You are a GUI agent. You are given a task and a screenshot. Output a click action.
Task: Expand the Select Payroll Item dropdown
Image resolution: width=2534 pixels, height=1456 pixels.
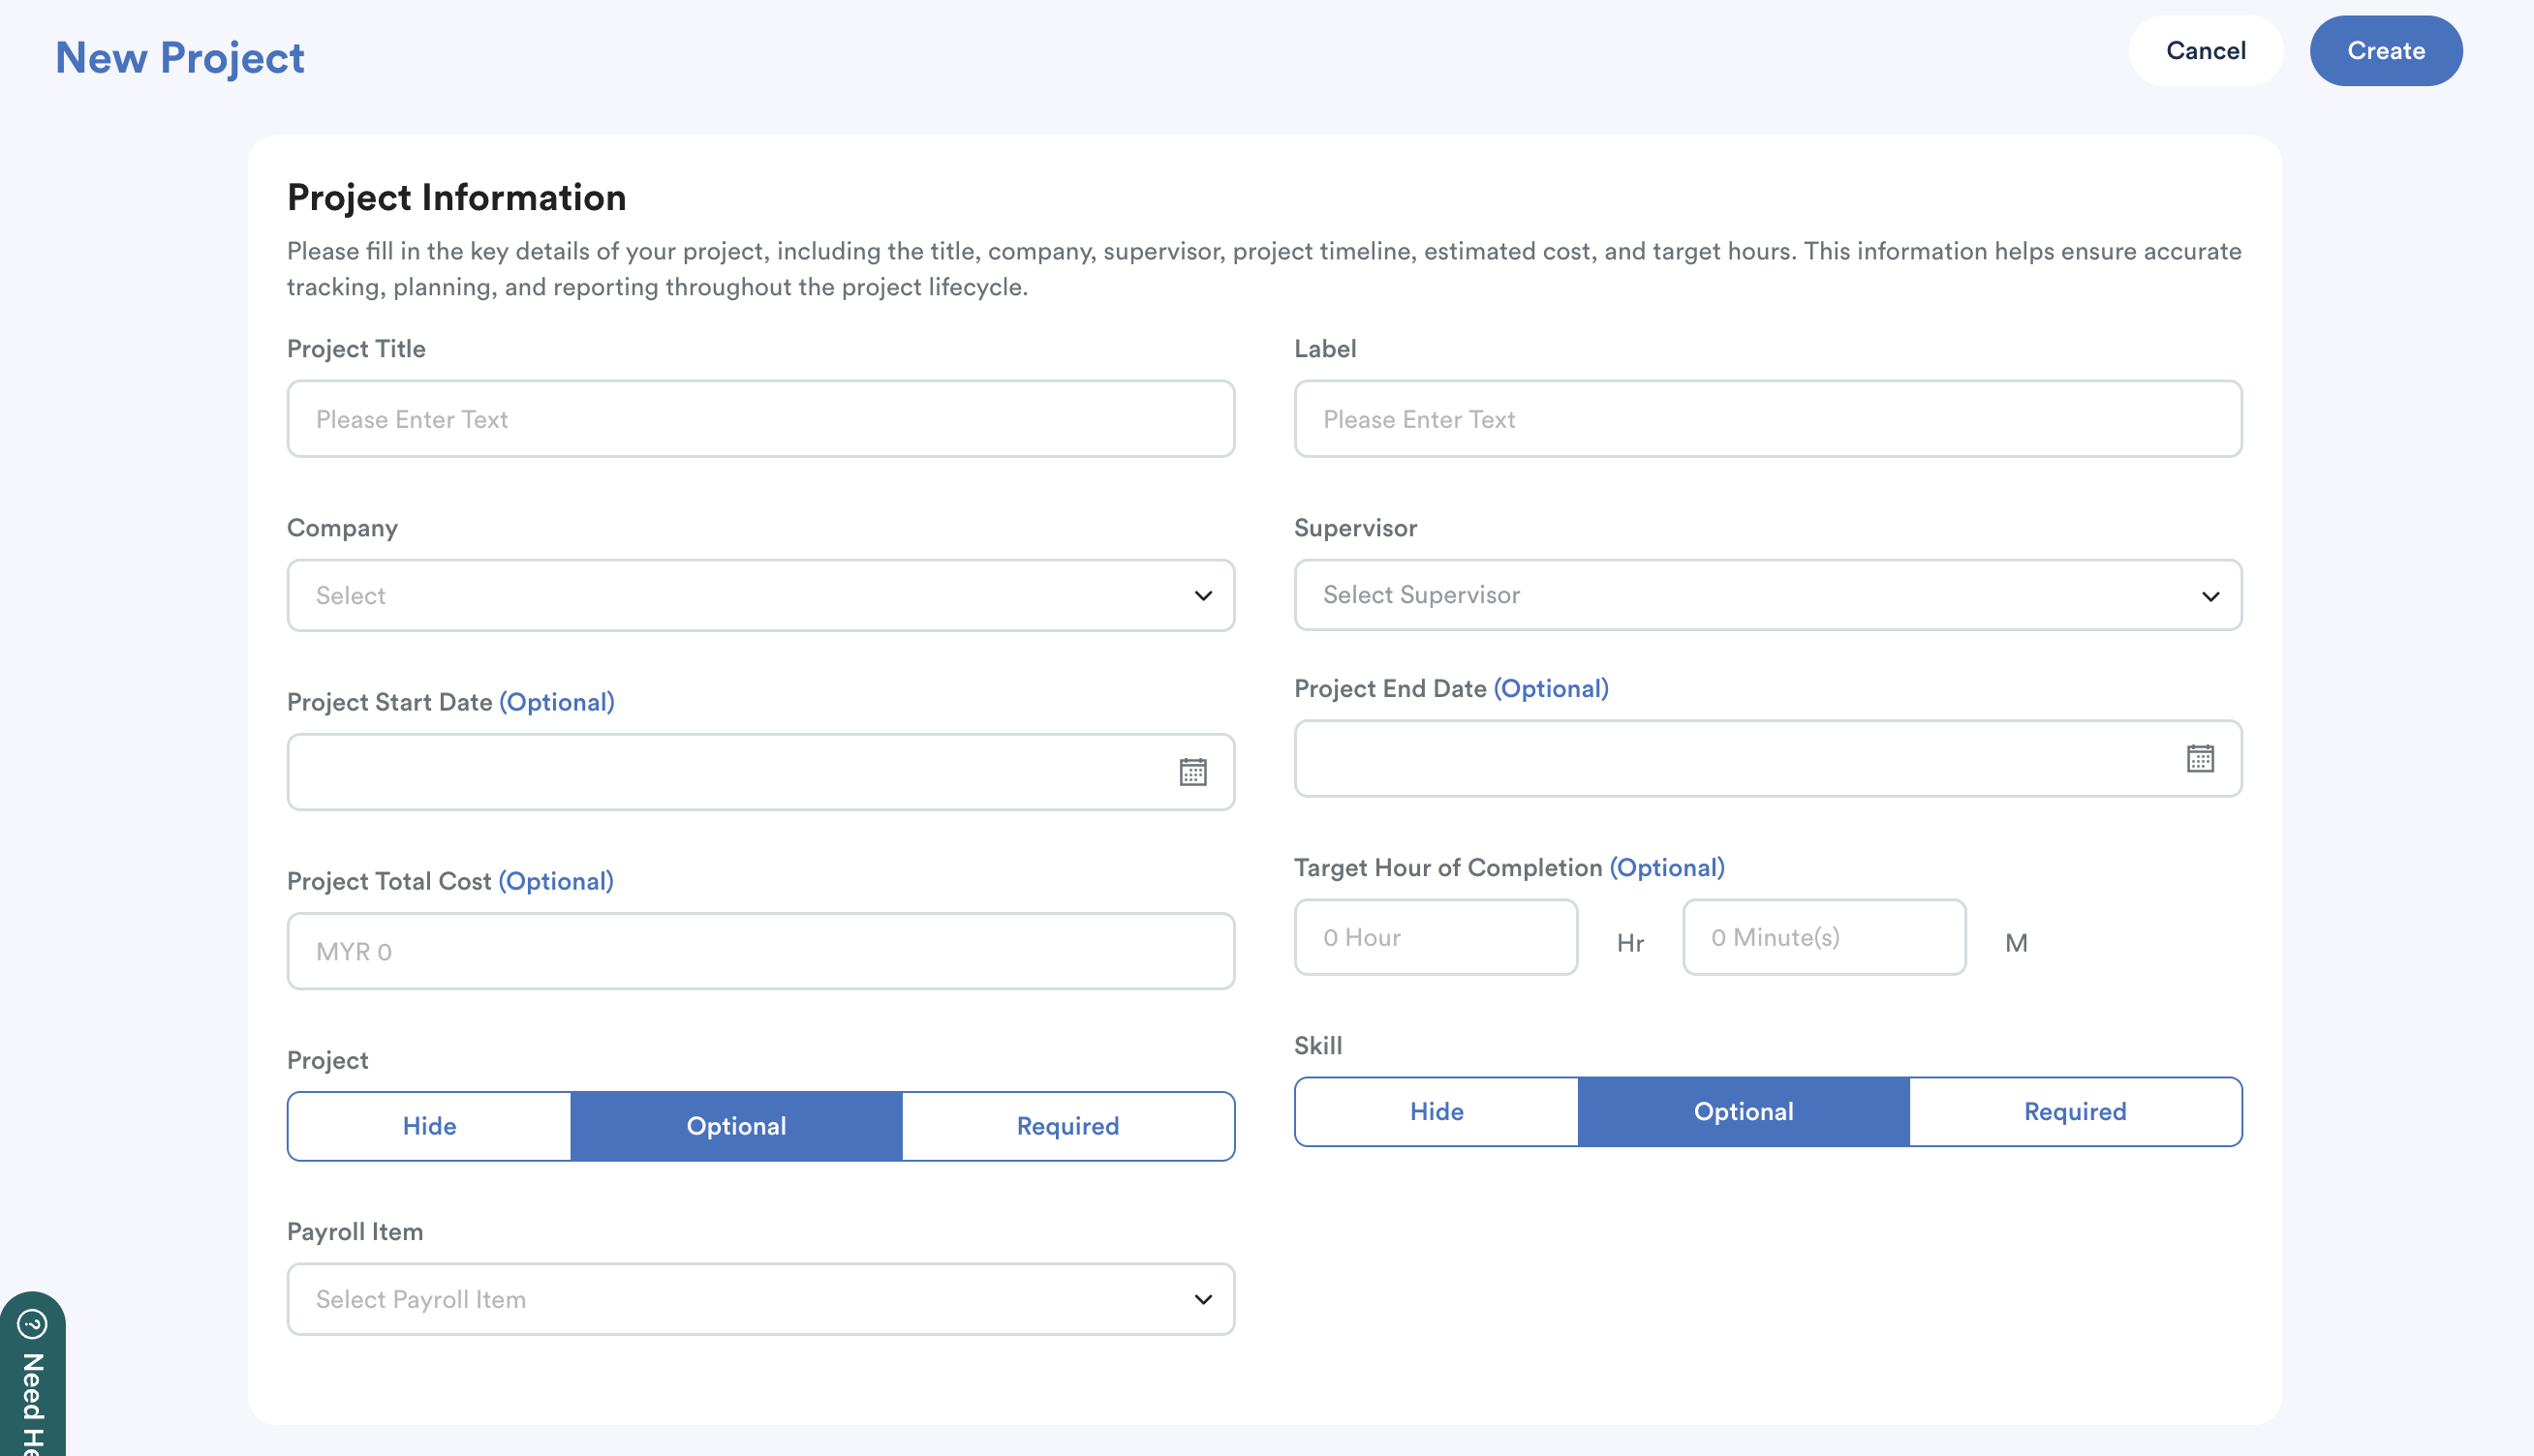coord(760,1299)
